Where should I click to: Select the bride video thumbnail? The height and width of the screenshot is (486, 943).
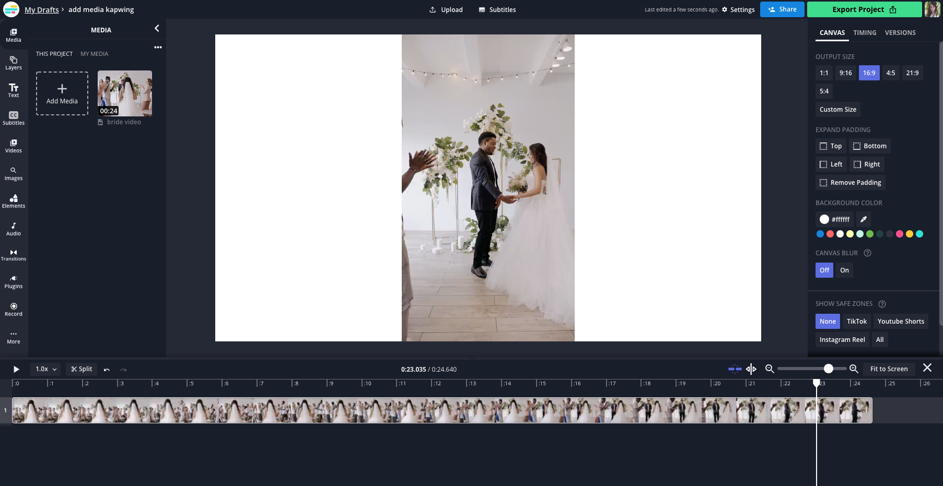tap(125, 93)
